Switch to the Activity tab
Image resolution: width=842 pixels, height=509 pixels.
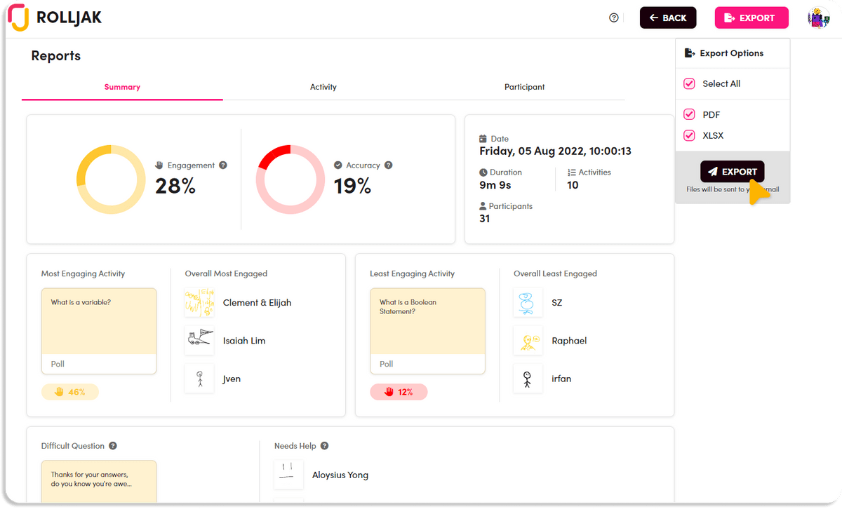tap(323, 87)
